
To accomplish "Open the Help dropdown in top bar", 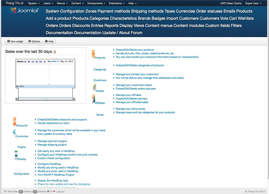I will tap(132, 3).
